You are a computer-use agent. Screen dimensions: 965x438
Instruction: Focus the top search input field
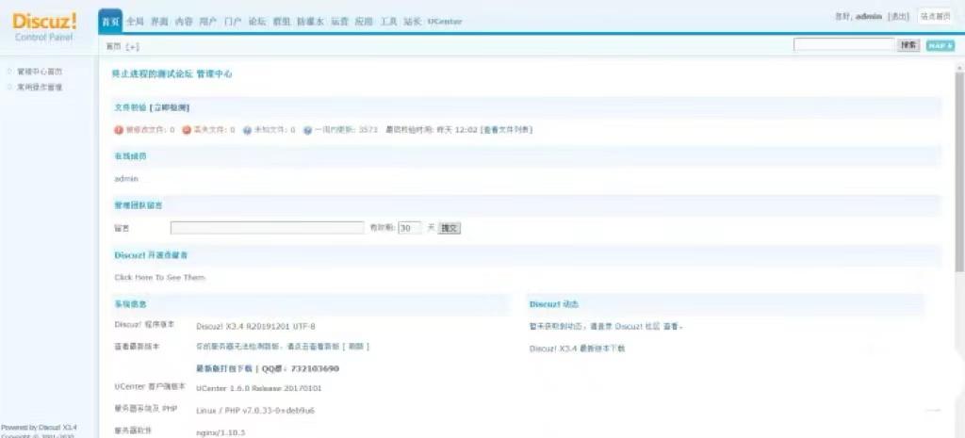coord(843,45)
